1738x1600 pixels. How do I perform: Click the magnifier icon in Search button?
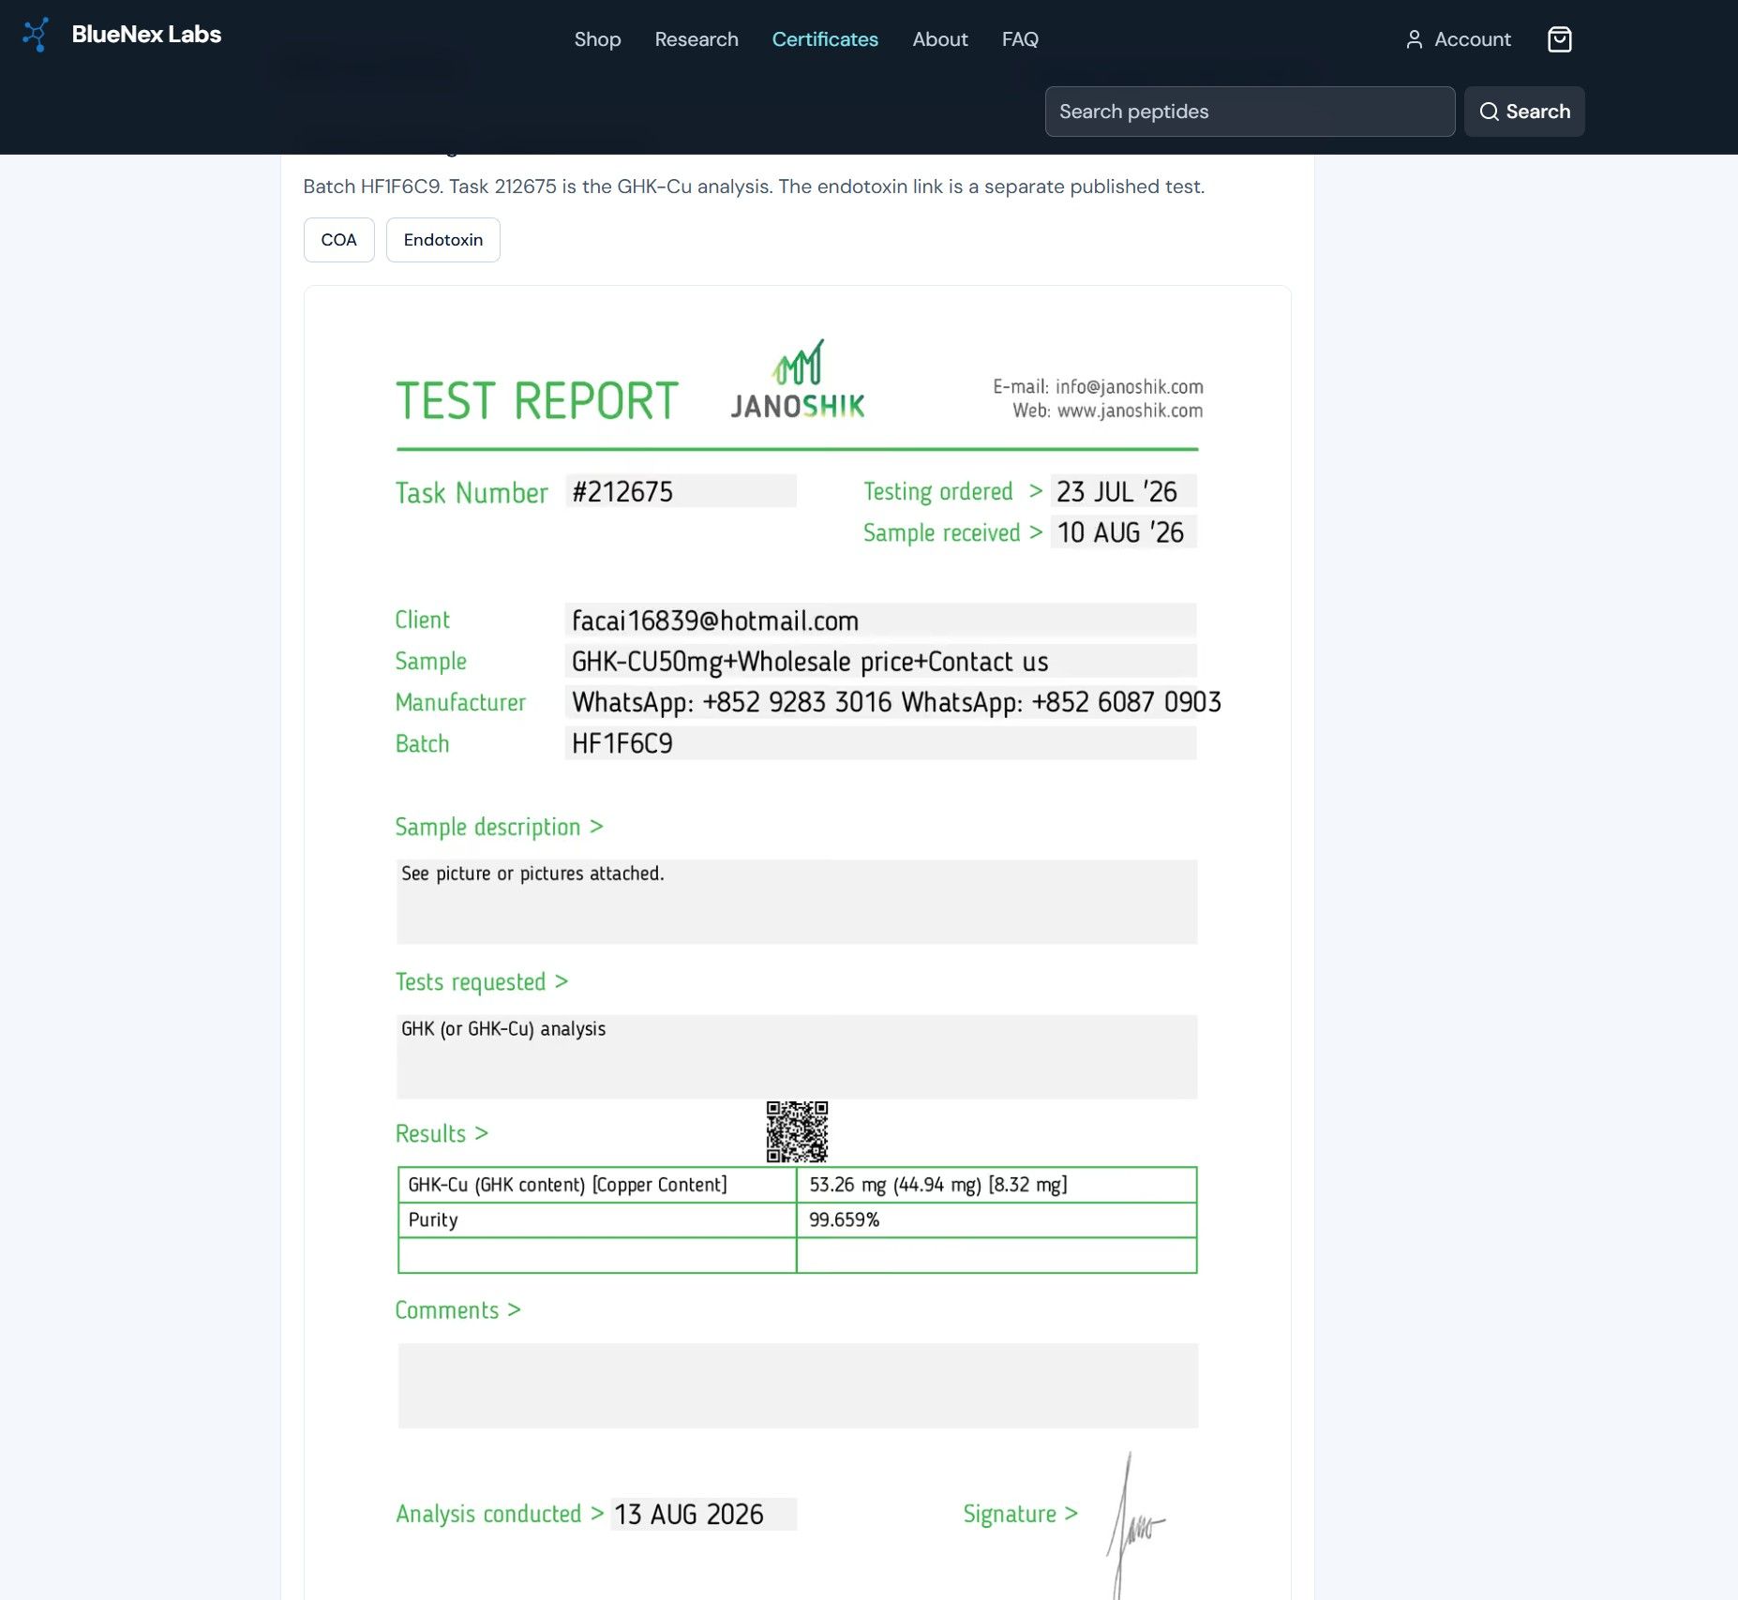pos(1489,112)
